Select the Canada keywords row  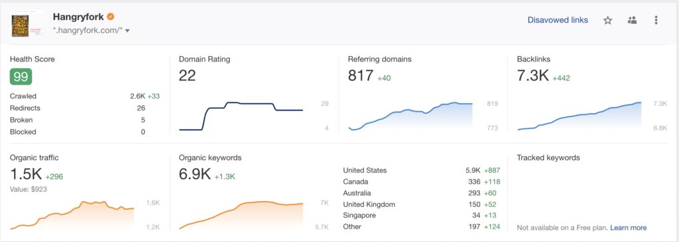click(x=421, y=181)
